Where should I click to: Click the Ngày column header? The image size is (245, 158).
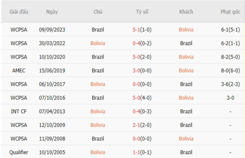pos(52,12)
